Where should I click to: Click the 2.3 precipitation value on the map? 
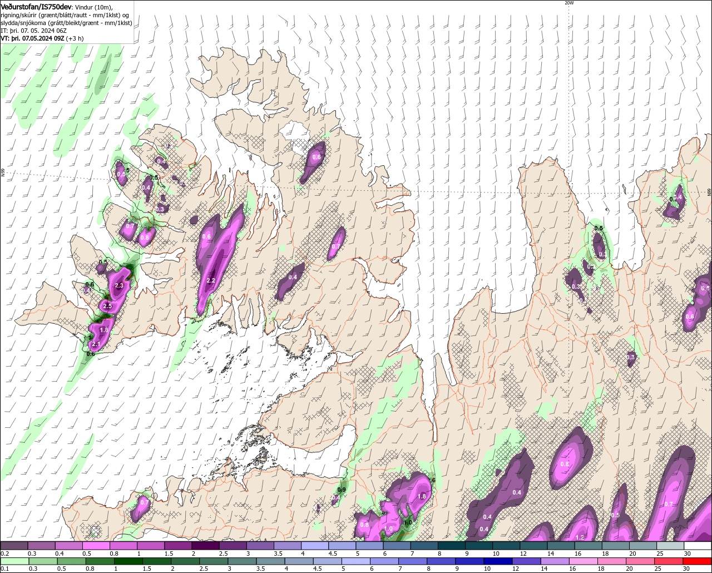click(x=119, y=285)
